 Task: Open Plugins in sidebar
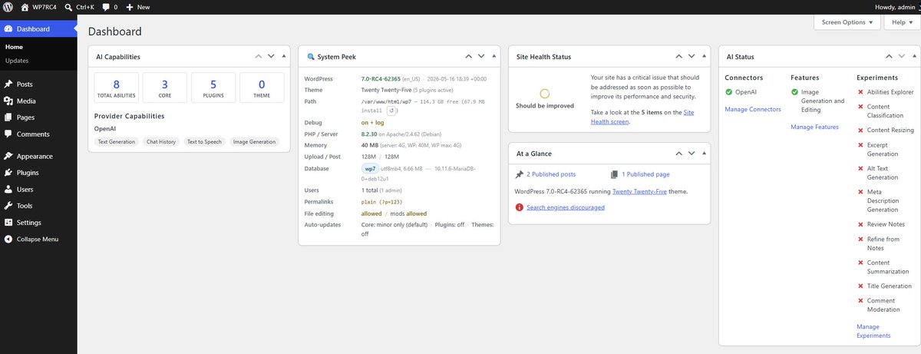click(x=38, y=173)
